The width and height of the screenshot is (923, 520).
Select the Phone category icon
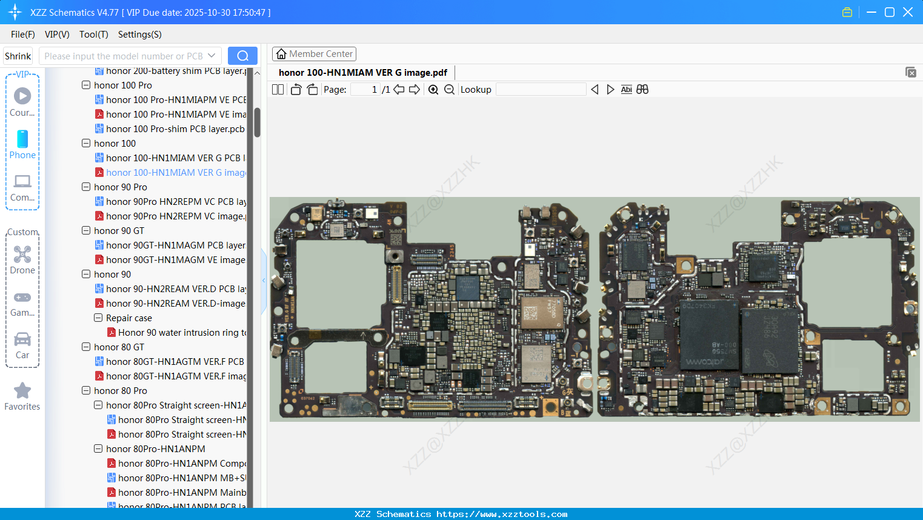point(22,144)
